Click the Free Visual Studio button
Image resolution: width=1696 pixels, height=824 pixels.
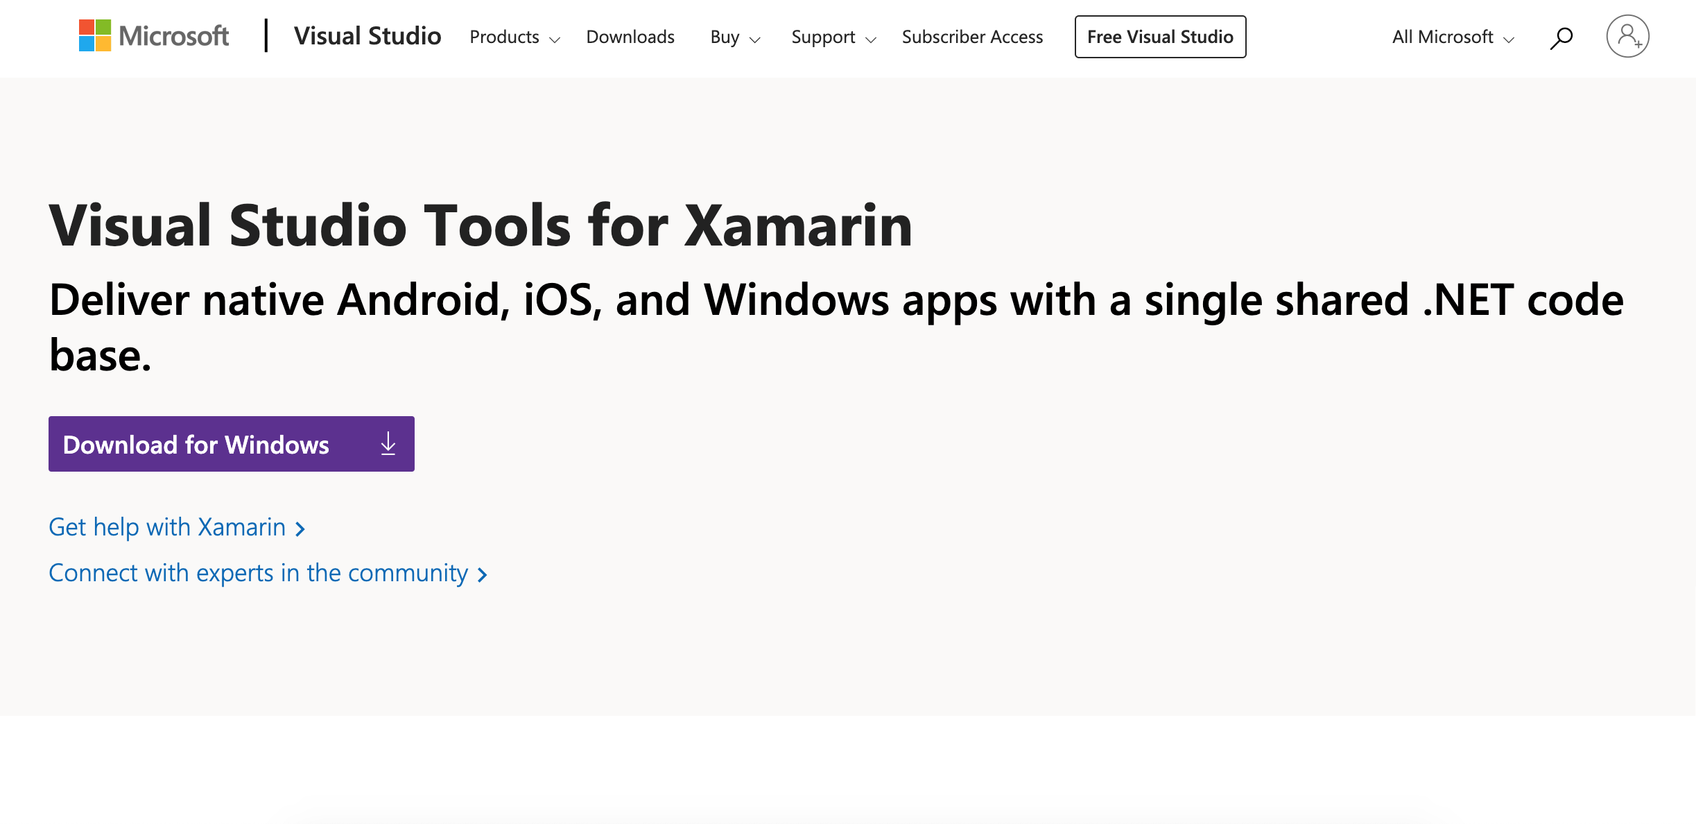(x=1160, y=37)
